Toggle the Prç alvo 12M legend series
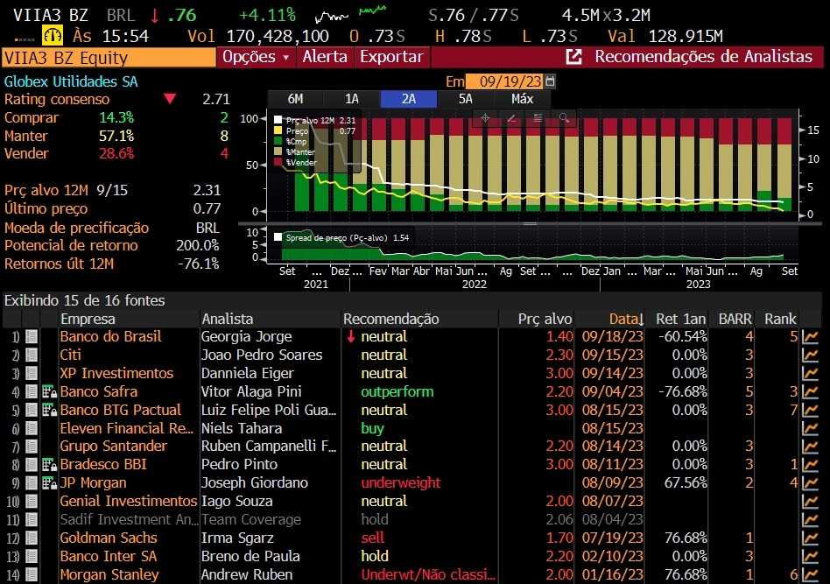Image resolution: width=830 pixels, height=584 pixels. (x=278, y=120)
